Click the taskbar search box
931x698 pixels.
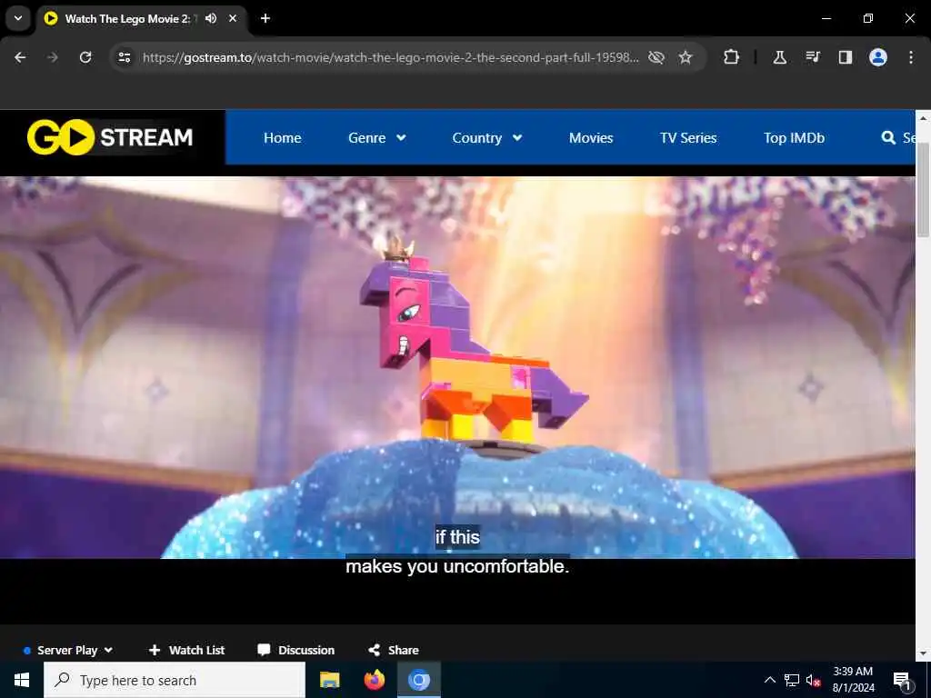point(175,680)
